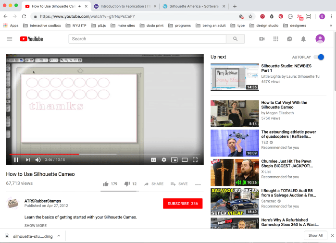Mute the video volume speaker
336x243 pixels.
38,160
